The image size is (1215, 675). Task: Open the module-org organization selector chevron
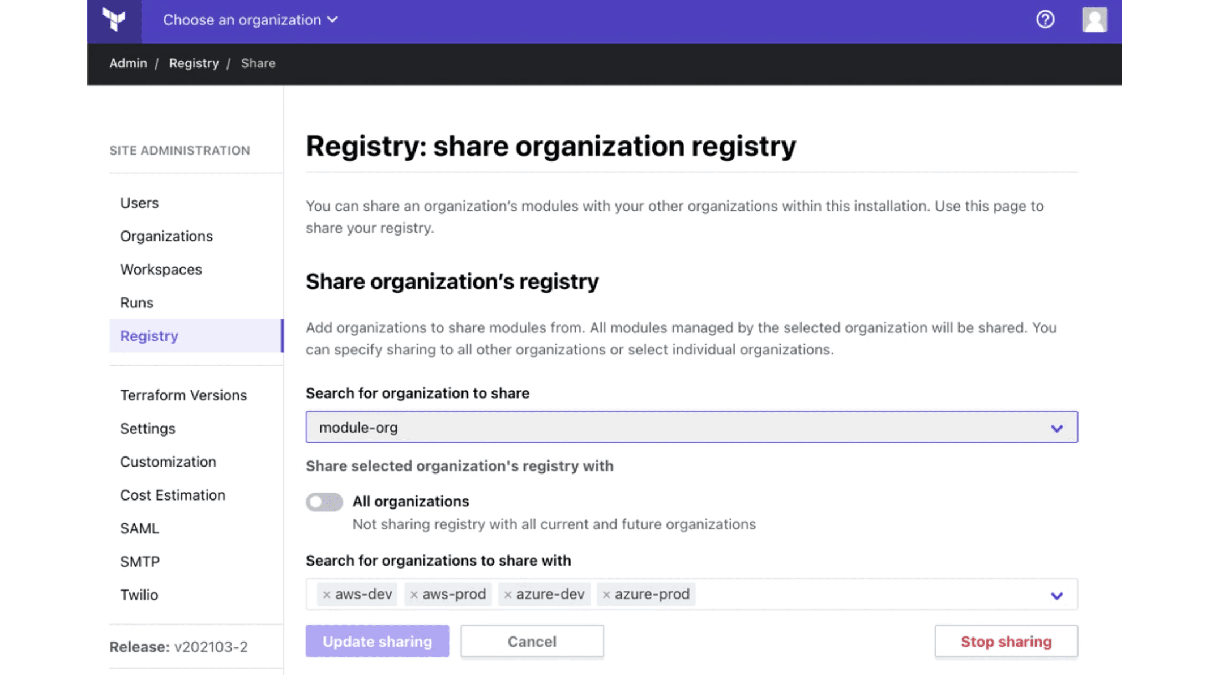[x=1056, y=428]
